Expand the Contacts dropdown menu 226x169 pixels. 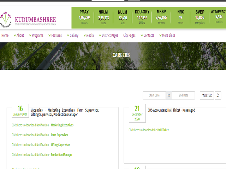click(x=147, y=35)
